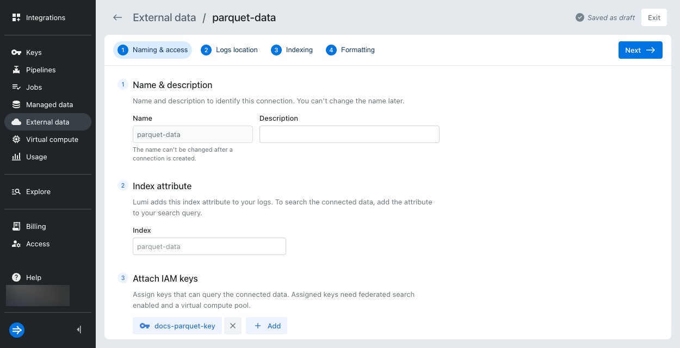The height and width of the screenshot is (348, 680).
Task: Click the Index input field
Action: click(x=209, y=246)
